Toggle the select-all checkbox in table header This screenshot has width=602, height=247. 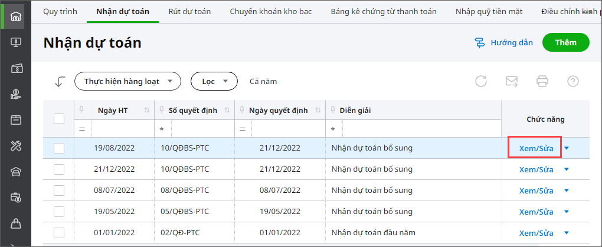coord(59,119)
